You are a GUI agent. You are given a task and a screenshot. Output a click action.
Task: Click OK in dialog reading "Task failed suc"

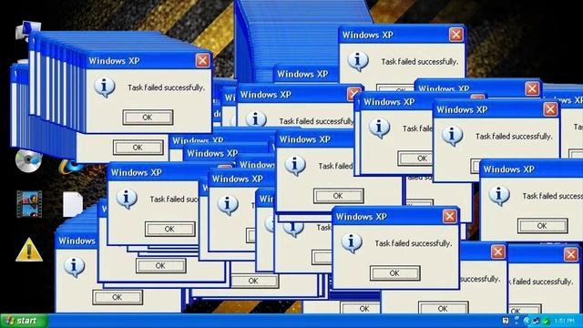click(x=169, y=229)
